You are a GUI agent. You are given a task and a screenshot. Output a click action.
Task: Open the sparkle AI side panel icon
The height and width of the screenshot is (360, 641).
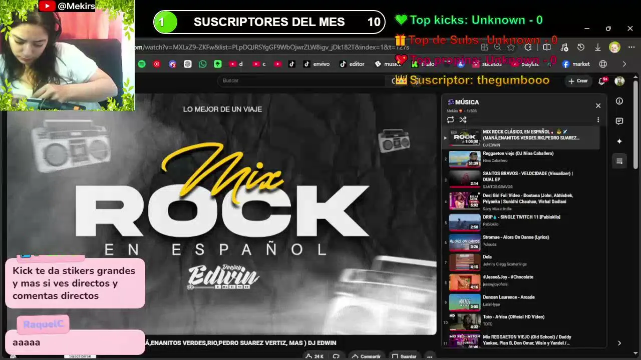coord(619,141)
